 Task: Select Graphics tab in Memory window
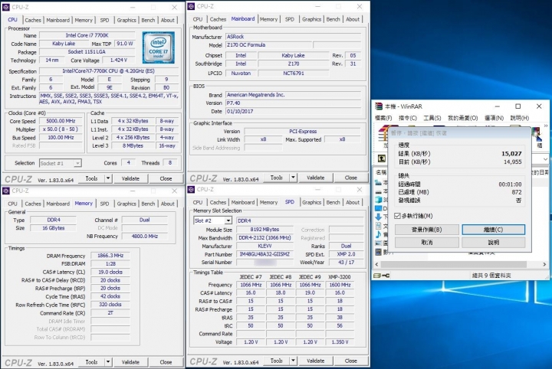(127, 204)
